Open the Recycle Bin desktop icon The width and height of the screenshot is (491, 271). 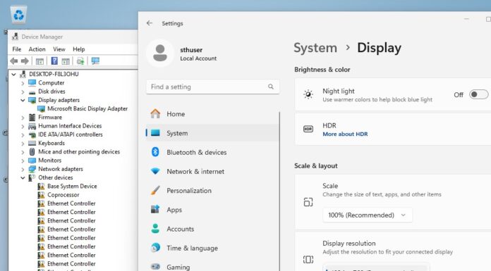click(18, 15)
